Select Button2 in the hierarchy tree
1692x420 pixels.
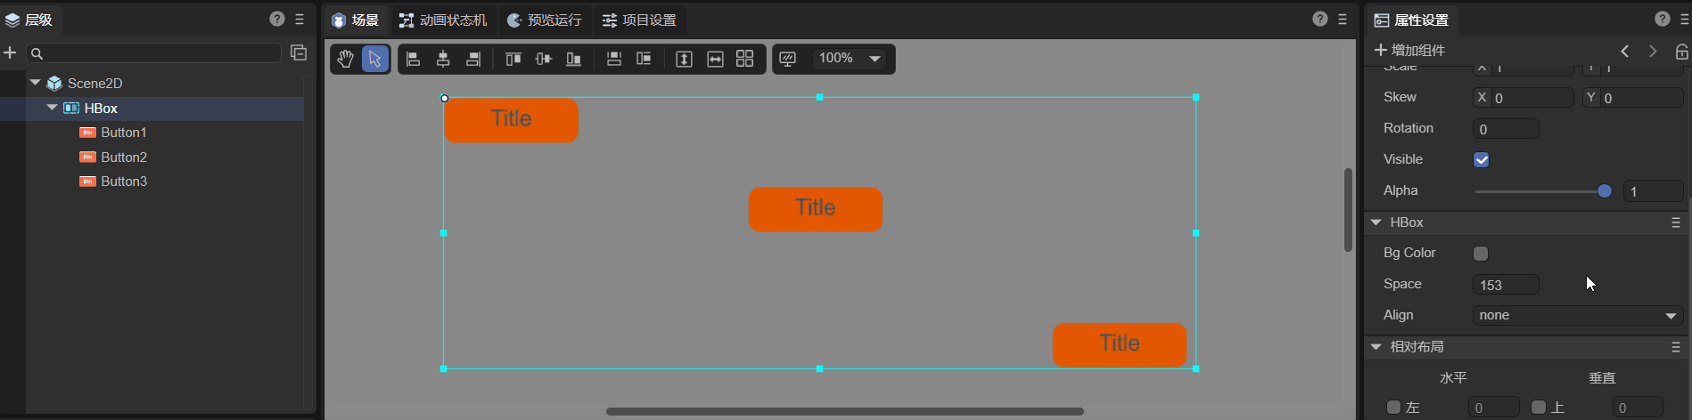pyautogui.click(x=124, y=157)
